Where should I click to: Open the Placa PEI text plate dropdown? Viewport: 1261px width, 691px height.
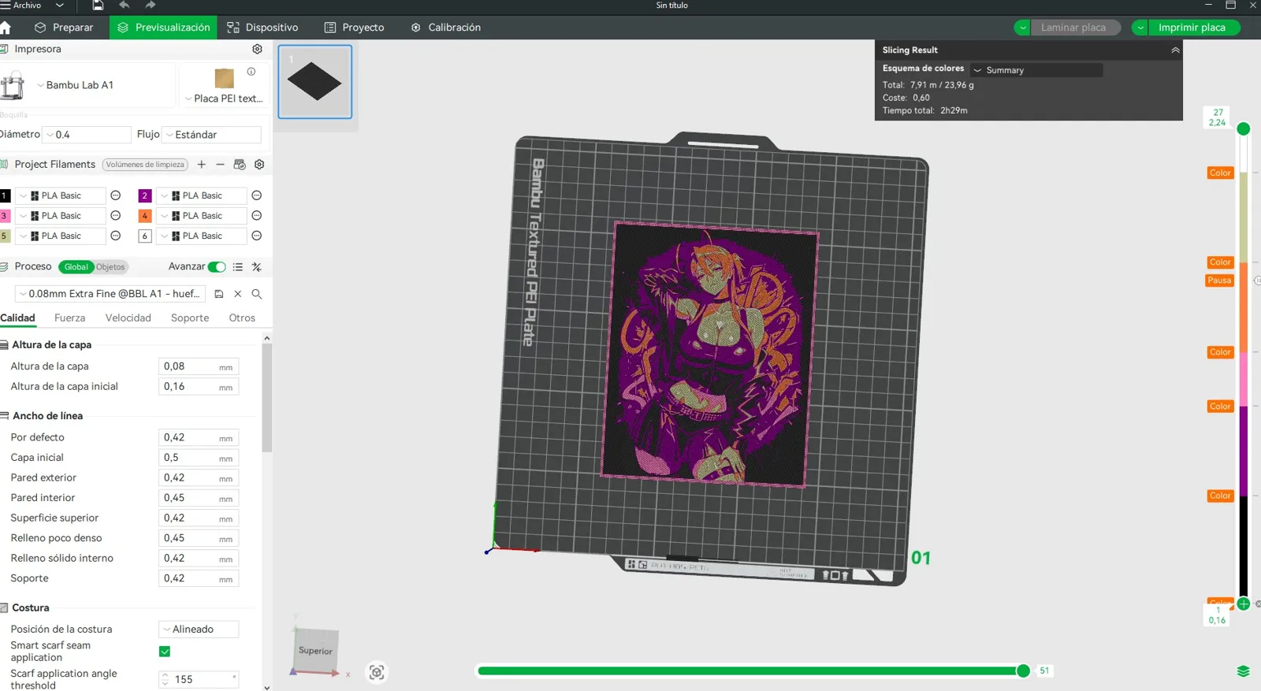pyautogui.click(x=224, y=98)
